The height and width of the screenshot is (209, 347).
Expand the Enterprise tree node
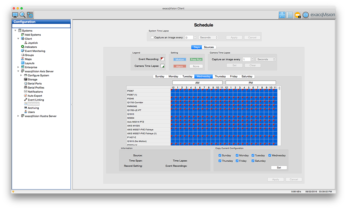click(19, 67)
